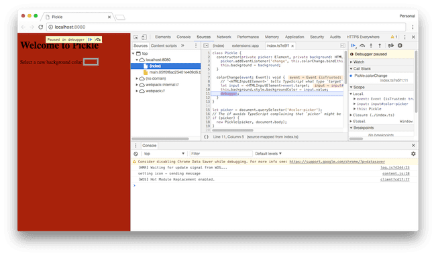The height and width of the screenshot is (256, 436).
Task: Step out of current function
Action: [380, 45]
